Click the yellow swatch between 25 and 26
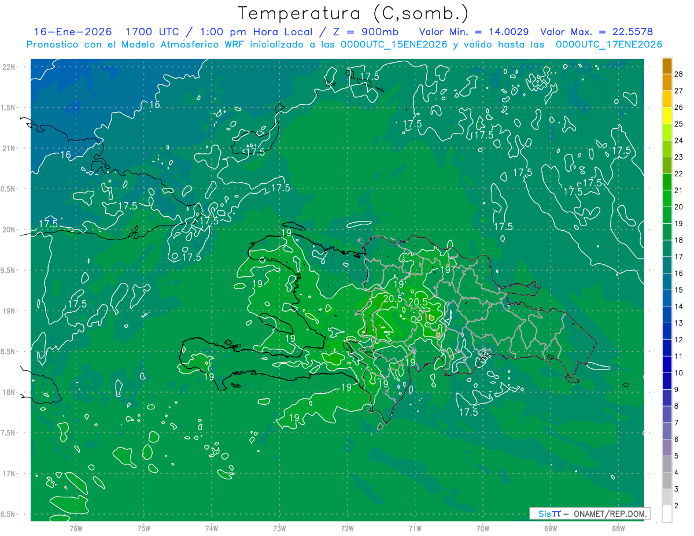 tap(667, 116)
